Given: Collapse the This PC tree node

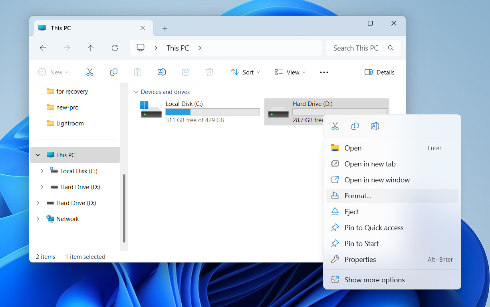Looking at the screenshot, I should pyautogui.click(x=38, y=155).
